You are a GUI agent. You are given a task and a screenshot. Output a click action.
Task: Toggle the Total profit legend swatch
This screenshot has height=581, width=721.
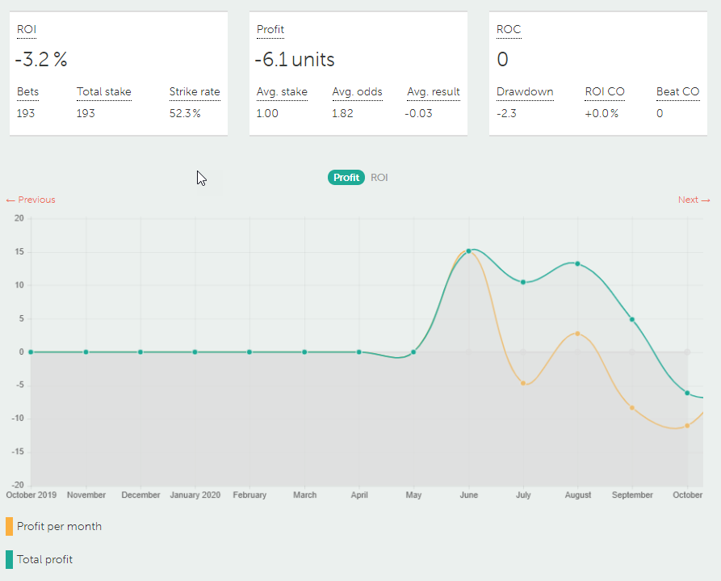coord(9,559)
